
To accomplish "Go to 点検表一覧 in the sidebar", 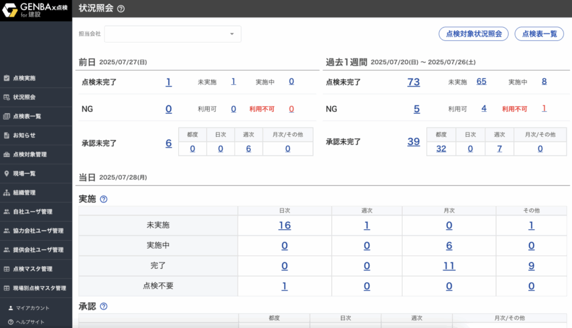I will [x=36, y=116].
